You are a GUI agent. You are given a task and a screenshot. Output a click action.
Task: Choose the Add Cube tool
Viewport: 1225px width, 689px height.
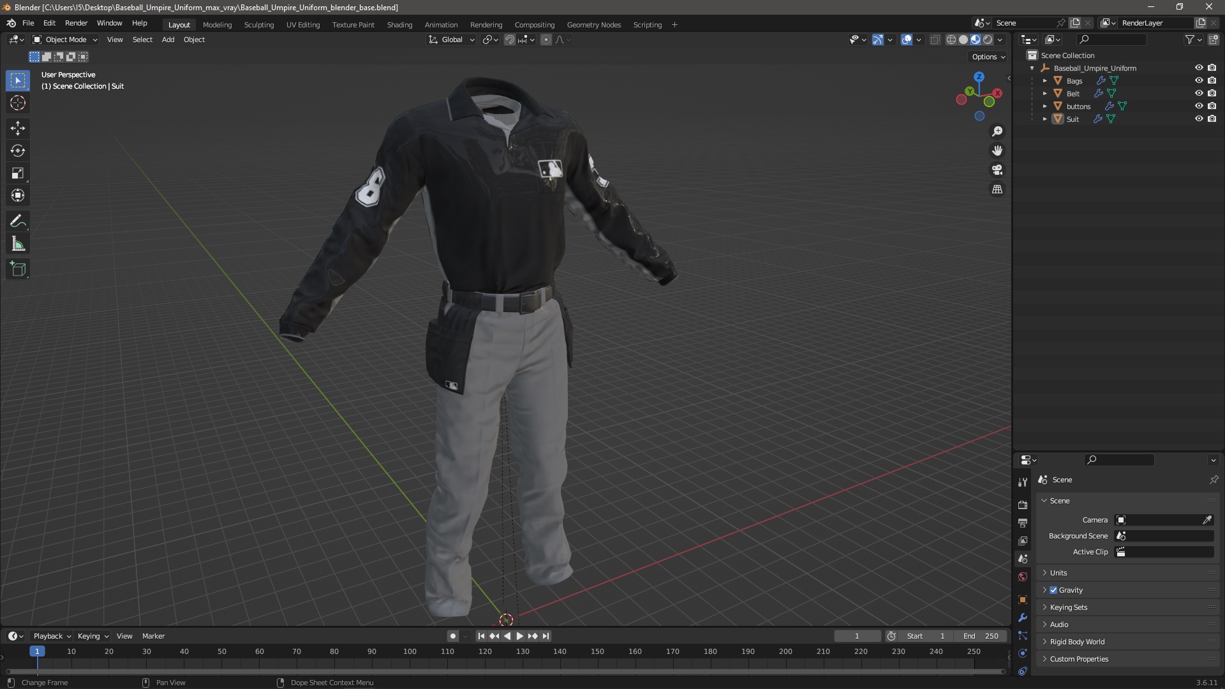click(18, 269)
